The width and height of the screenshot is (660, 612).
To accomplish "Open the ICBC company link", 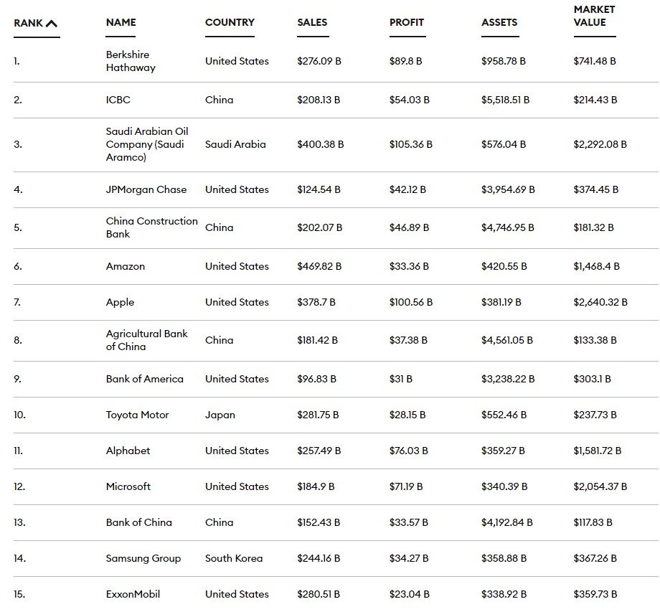I will tap(118, 100).
